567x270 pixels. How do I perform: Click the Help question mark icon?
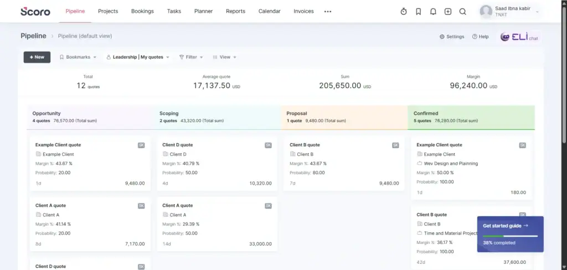tap(475, 37)
